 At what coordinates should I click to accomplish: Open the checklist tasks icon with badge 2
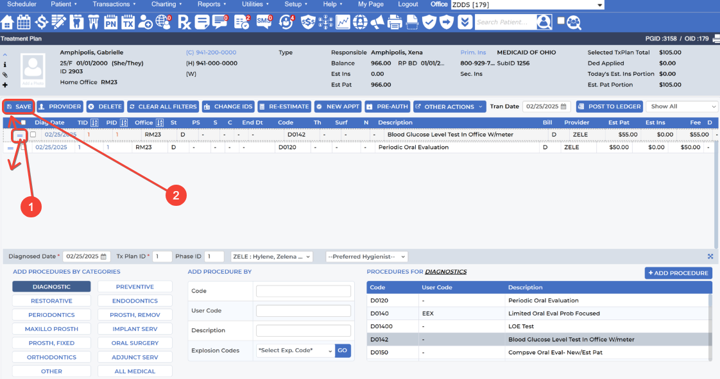click(242, 22)
